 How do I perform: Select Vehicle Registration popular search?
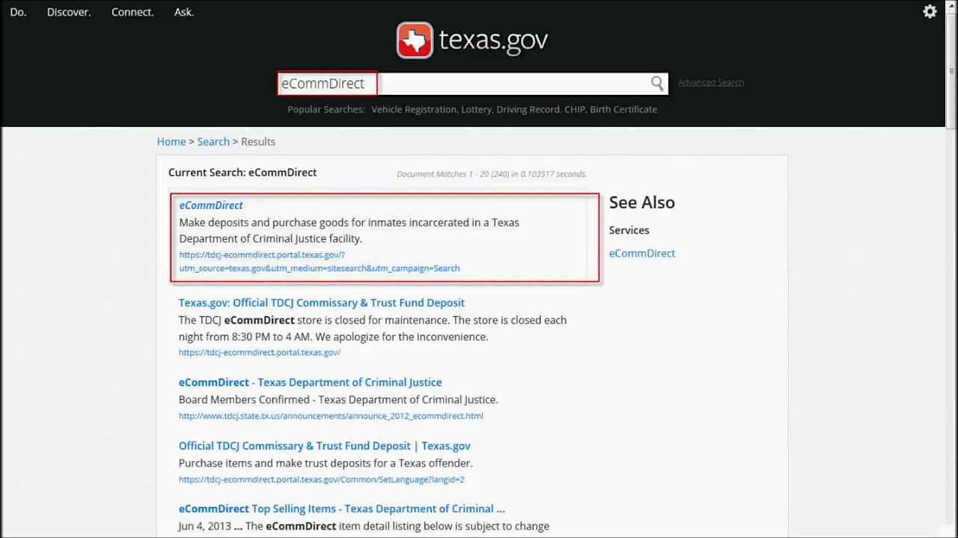click(413, 109)
